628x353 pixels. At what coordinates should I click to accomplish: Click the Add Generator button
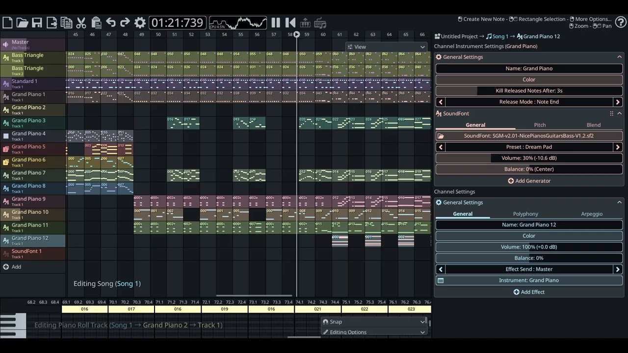(529, 181)
